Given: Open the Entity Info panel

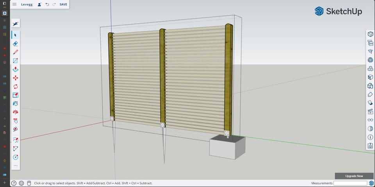Looking at the screenshot, I should [370, 34].
